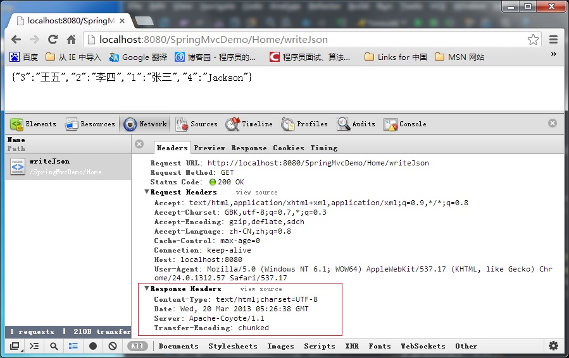Screen dimensions: 569x358
Task: Click view source next to Request Headers
Action: tap(256, 193)
